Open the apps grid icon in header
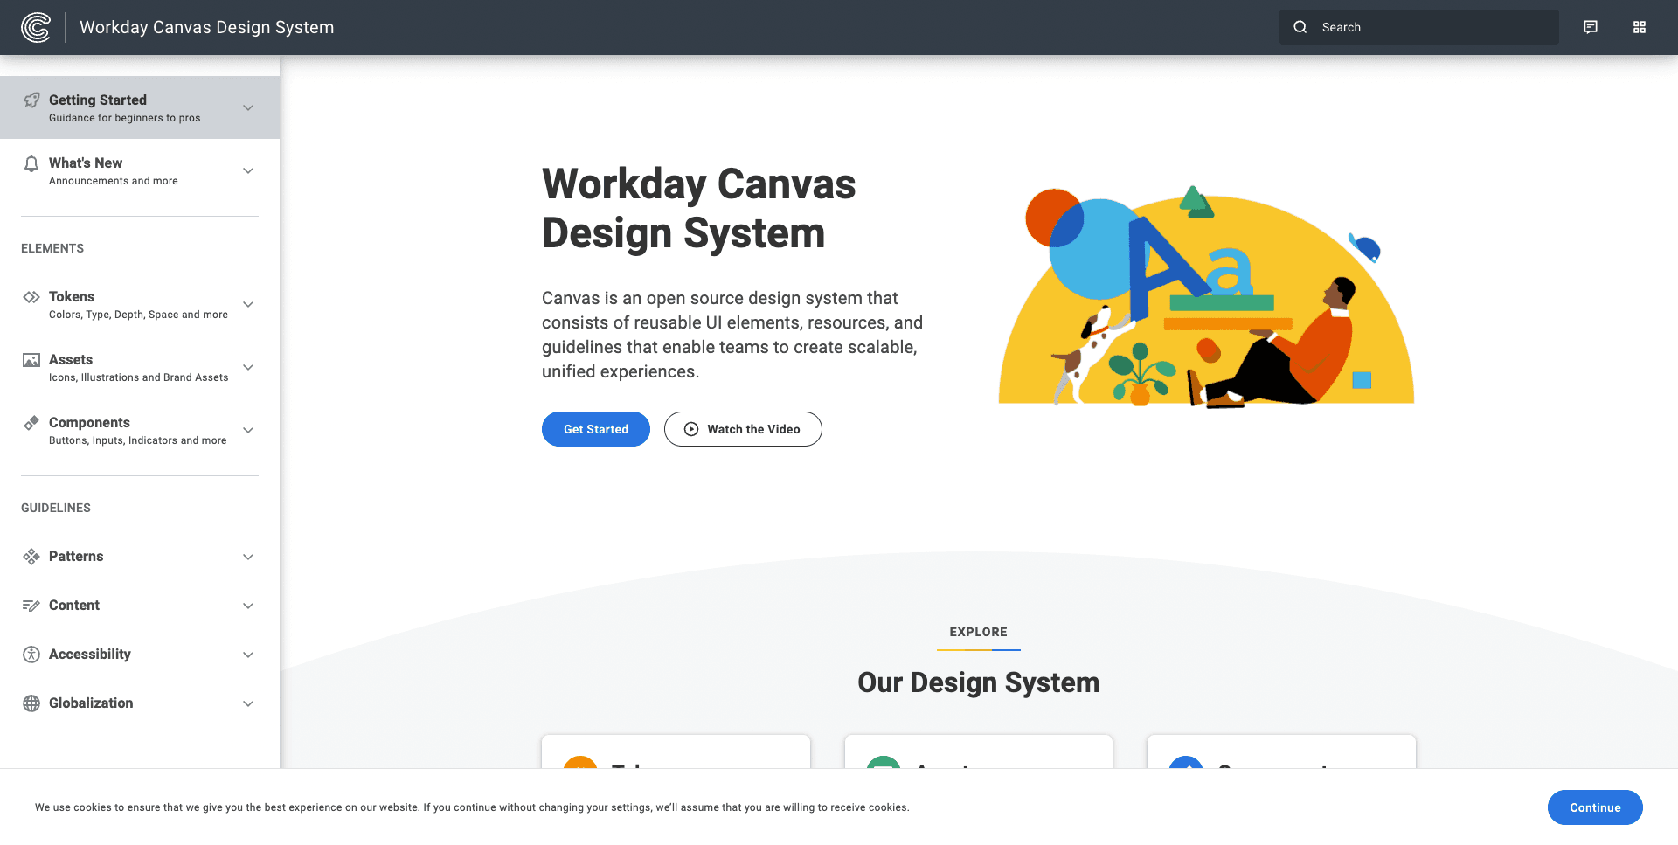 [1640, 27]
